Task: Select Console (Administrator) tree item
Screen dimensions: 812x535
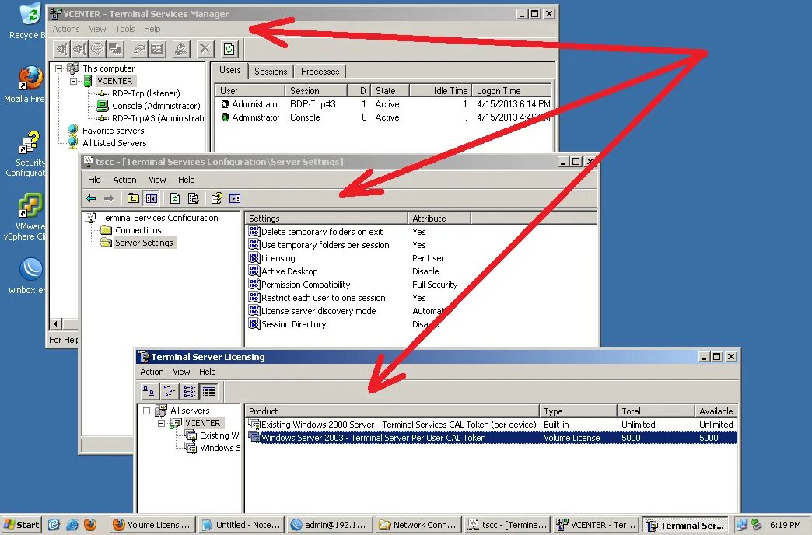Action: [156, 106]
